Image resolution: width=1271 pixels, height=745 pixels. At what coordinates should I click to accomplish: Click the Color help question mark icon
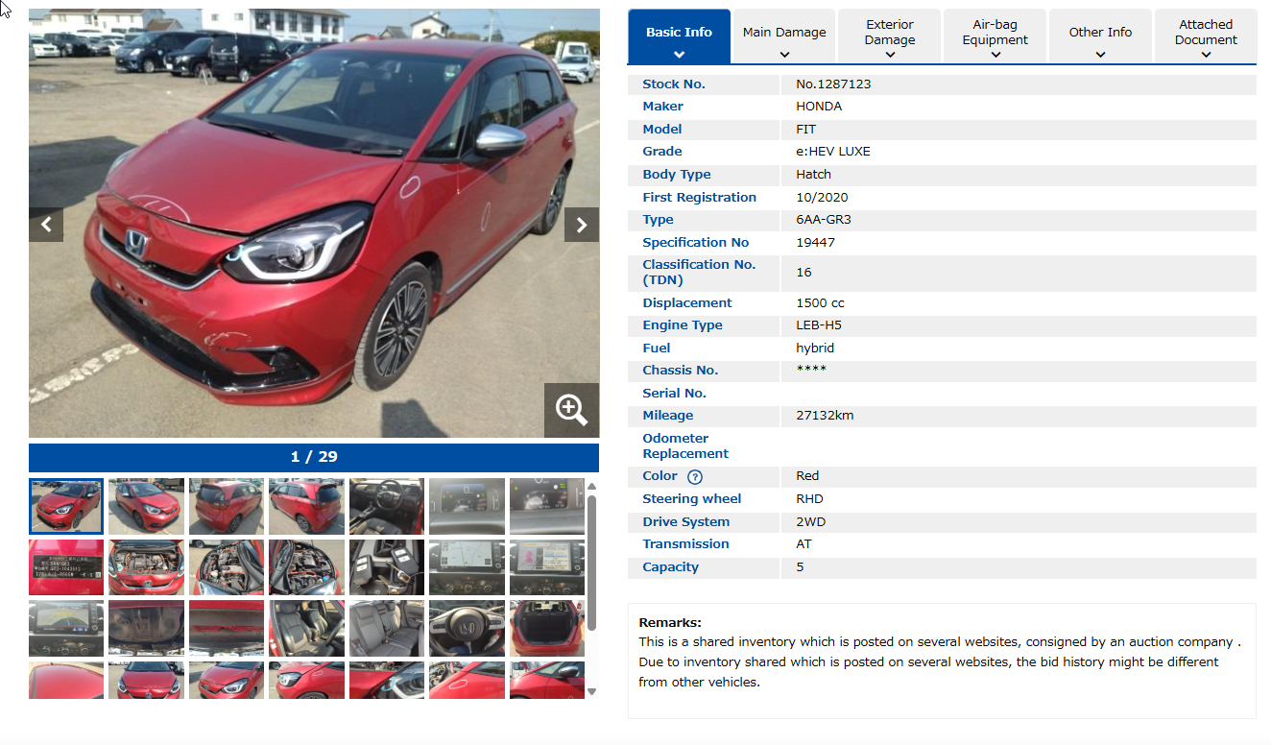click(695, 477)
